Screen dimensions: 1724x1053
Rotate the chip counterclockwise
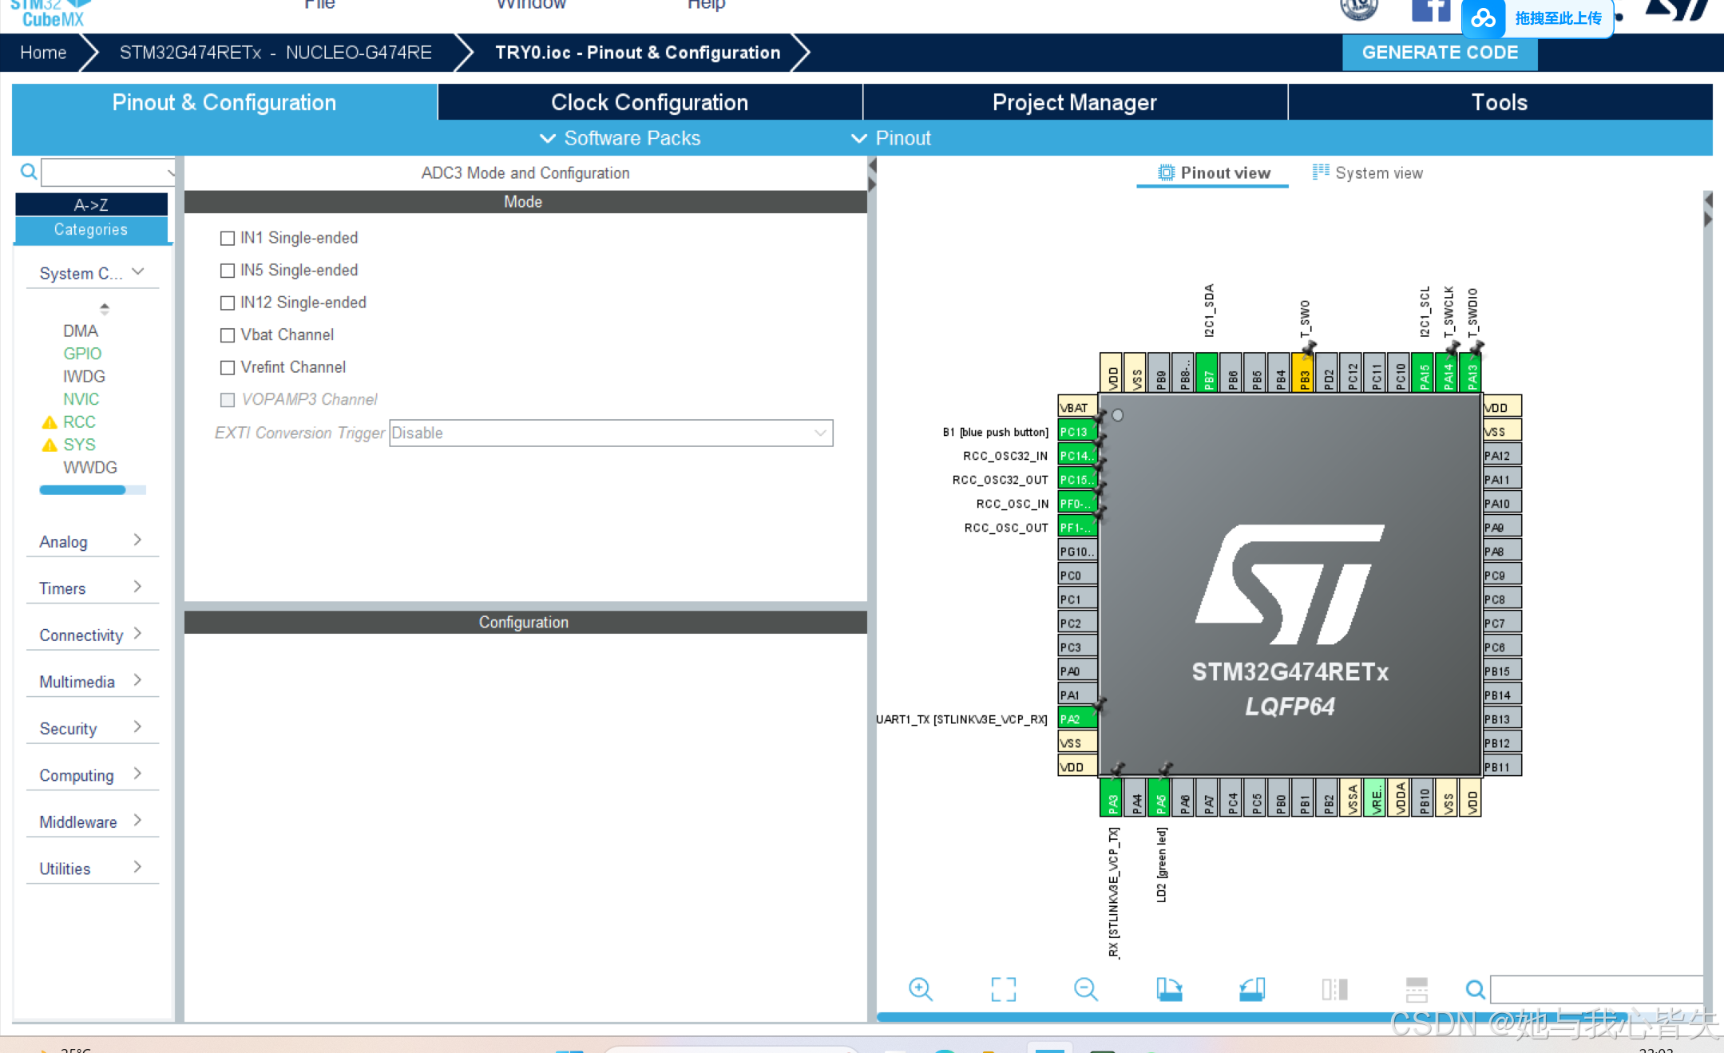[x=1251, y=989]
